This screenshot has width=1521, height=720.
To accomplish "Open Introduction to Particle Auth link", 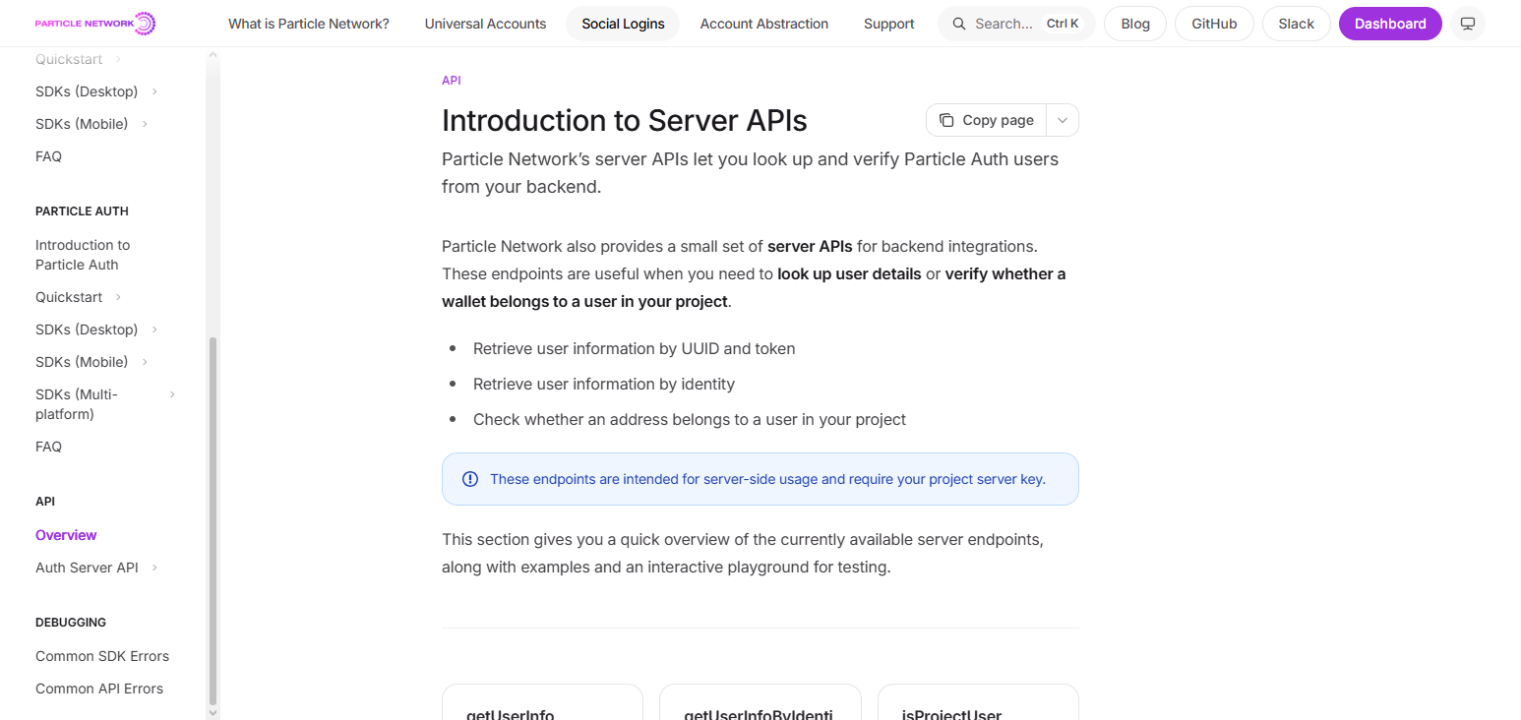I will [83, 255].
